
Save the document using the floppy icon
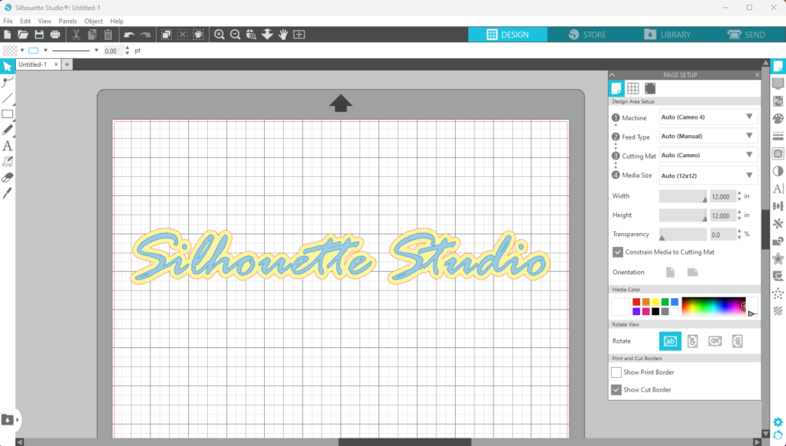click(x=39, y=34)
